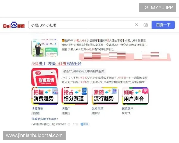Image resolution: width=179 pixels, height=143 pixels.
Task: Click the 抢赛道 link
Action: [x=36, y=113]
